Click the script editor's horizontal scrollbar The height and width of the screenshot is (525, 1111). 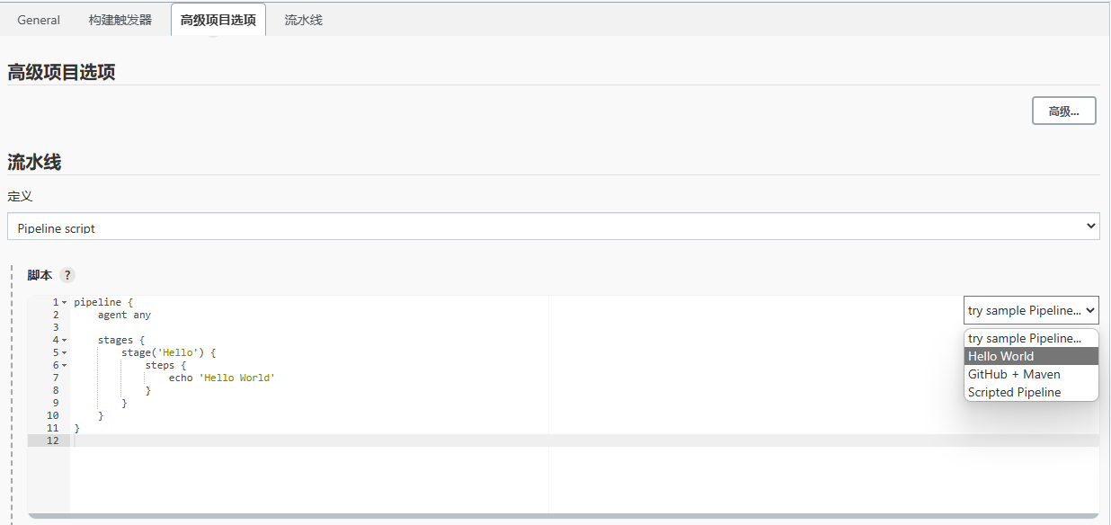click(x=563, y=516)
